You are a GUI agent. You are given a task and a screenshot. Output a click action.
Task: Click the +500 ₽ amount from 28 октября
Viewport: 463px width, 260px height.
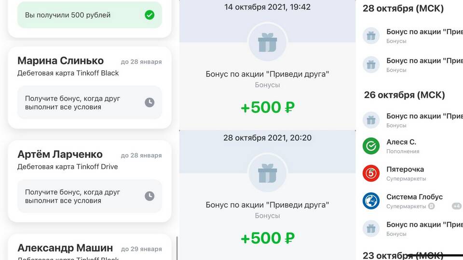(268, 238)
